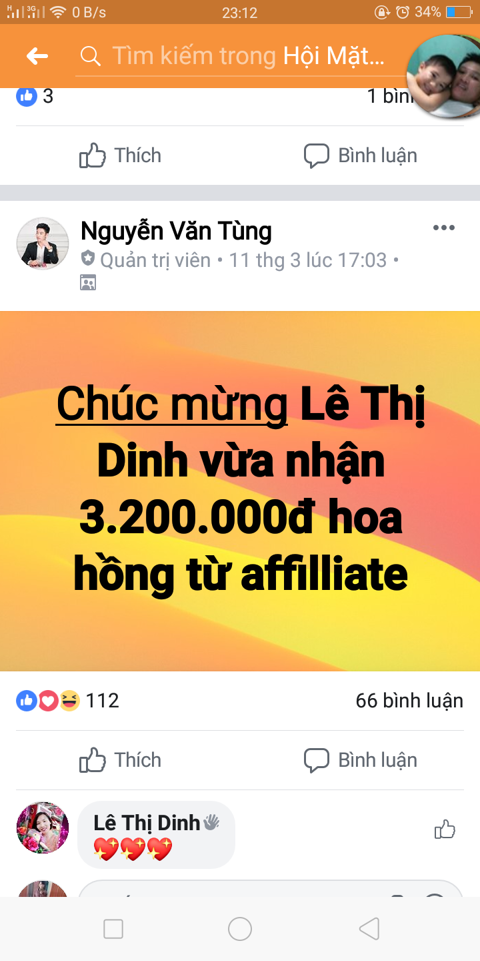
Task: Tap the group audience icon below Quản trị viên
Action: (88, 283)
